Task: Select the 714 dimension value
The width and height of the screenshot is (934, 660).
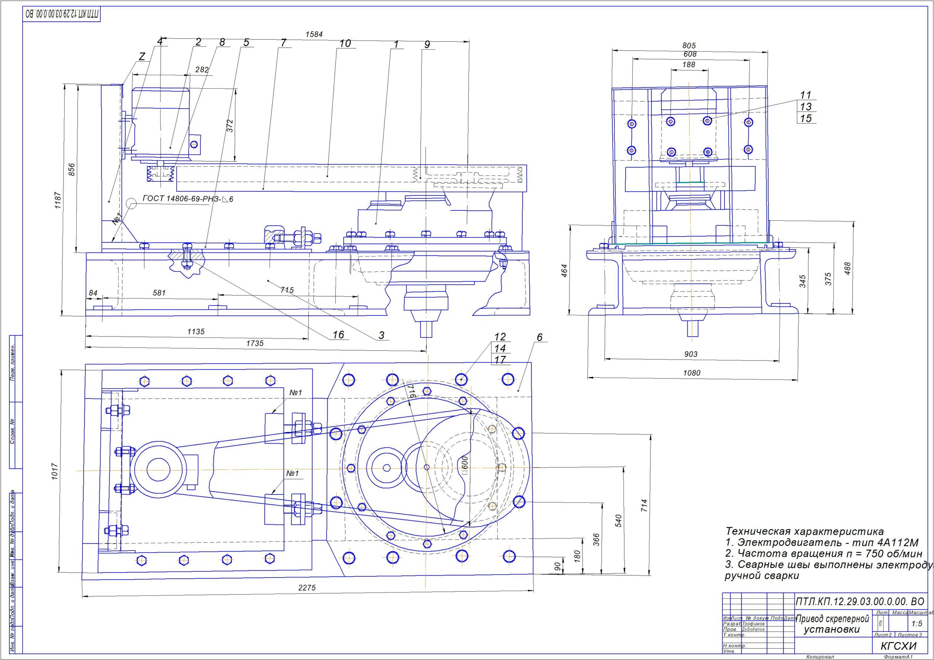Action: pyautogui.click(x=644, y=506)
